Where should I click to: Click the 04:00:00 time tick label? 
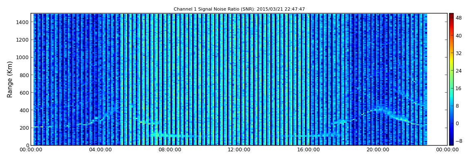pos(100,150)
